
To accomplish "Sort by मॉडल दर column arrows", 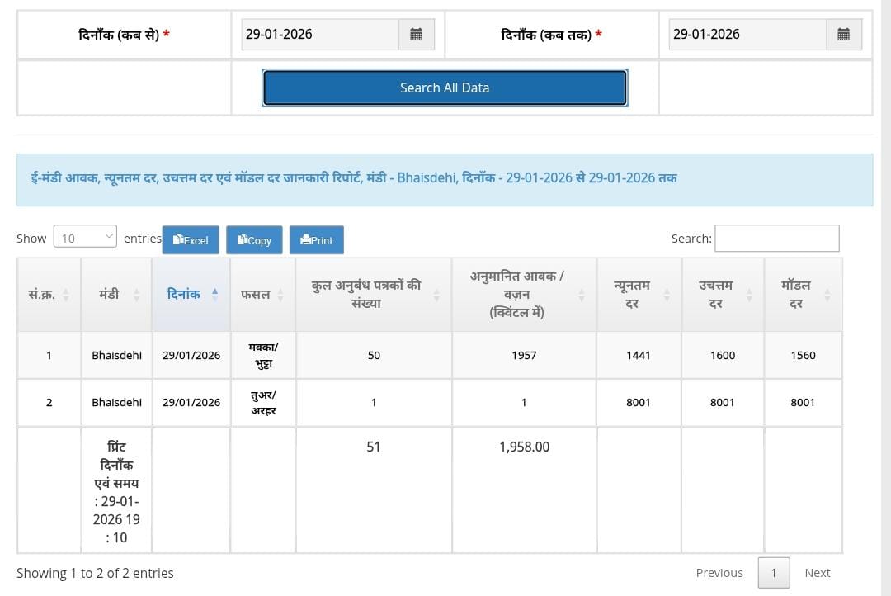I will coord(827,295).
